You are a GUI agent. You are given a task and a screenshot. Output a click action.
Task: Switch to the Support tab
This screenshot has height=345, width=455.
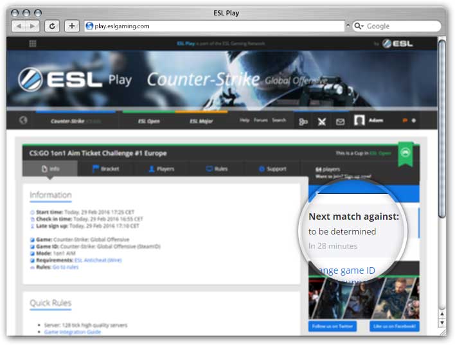point(272,169)
